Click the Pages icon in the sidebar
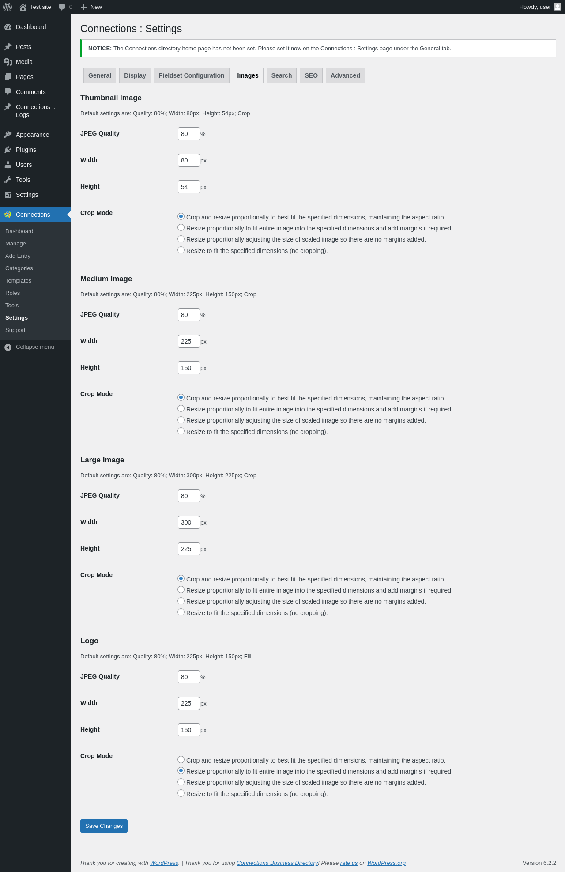 tap(8, 77)
